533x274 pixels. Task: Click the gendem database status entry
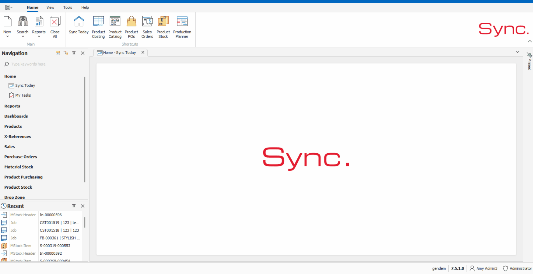point(439,268)
